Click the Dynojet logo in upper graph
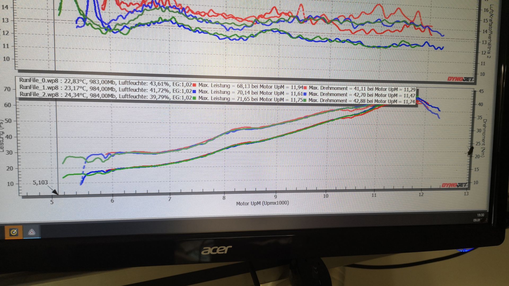 pyautogui.click(x=460, y=79)
